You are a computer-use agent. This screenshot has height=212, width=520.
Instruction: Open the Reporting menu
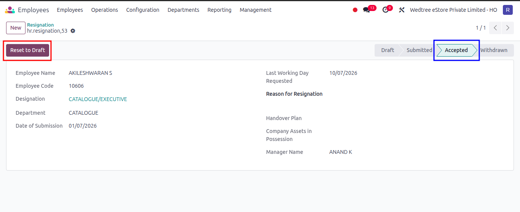coord(219,10)
